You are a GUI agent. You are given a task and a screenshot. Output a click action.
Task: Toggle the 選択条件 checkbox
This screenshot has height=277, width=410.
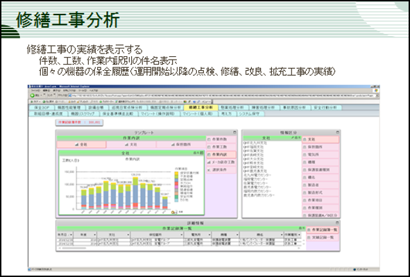(209, 170)
